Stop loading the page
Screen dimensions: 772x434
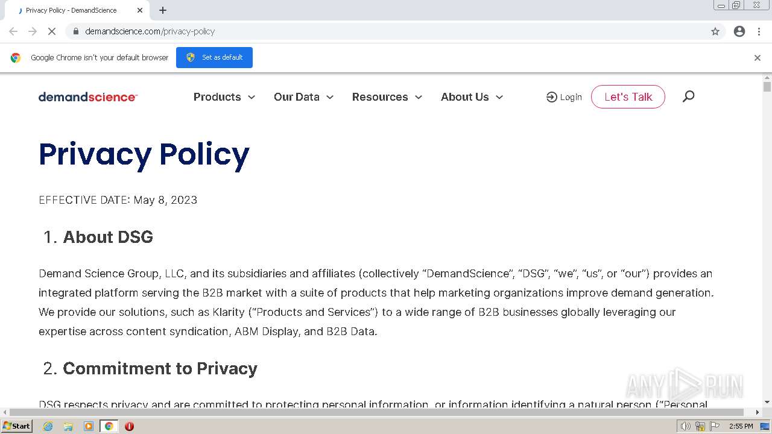pos(52,31)
